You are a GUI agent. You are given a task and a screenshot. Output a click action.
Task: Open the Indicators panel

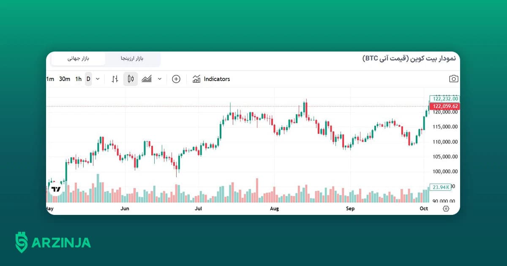(211, 79)
